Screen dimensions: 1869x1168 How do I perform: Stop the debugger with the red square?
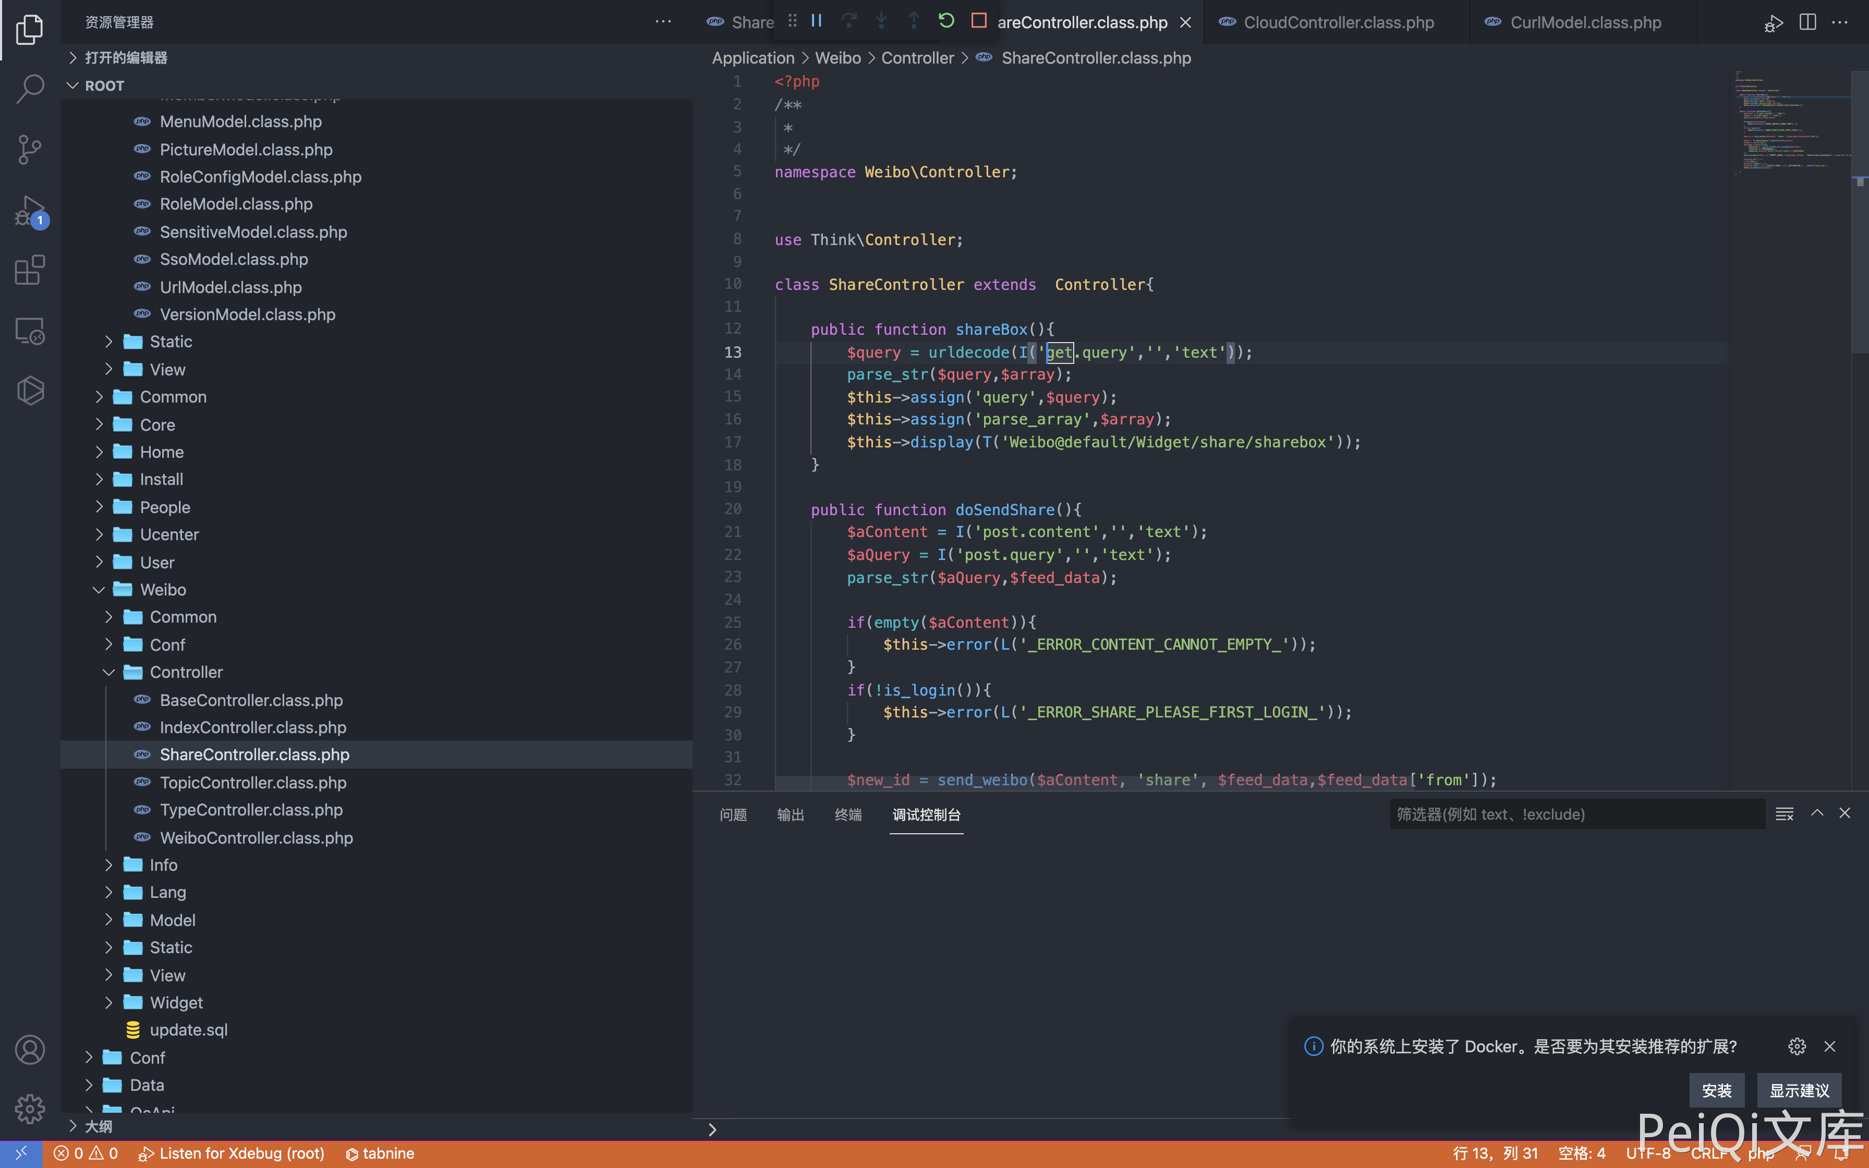coord(978,21)
